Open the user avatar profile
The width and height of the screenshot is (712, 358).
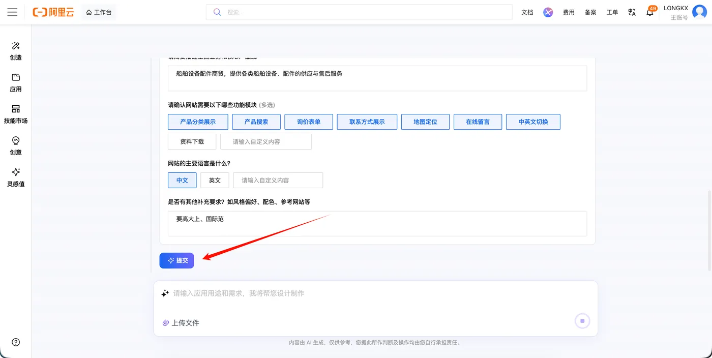pos(699,12)
